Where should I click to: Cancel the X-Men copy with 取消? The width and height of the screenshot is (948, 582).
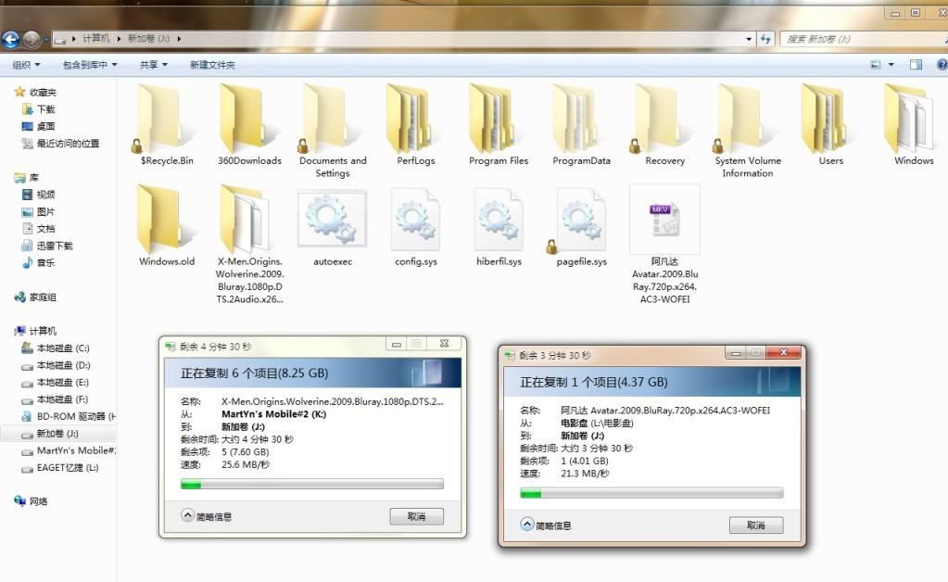pos(416,516)
